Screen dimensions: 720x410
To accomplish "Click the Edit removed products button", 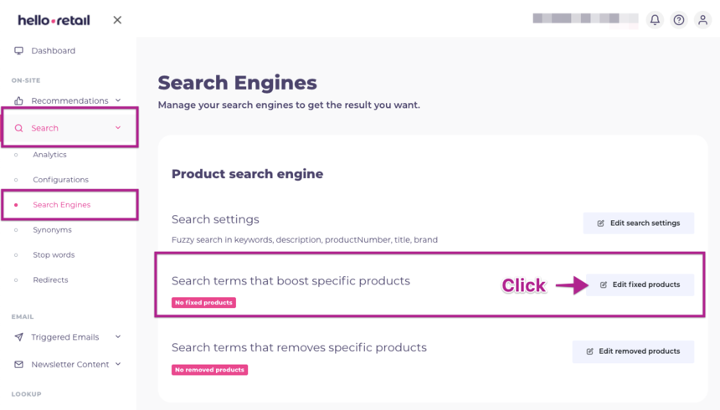I will 633,351.
